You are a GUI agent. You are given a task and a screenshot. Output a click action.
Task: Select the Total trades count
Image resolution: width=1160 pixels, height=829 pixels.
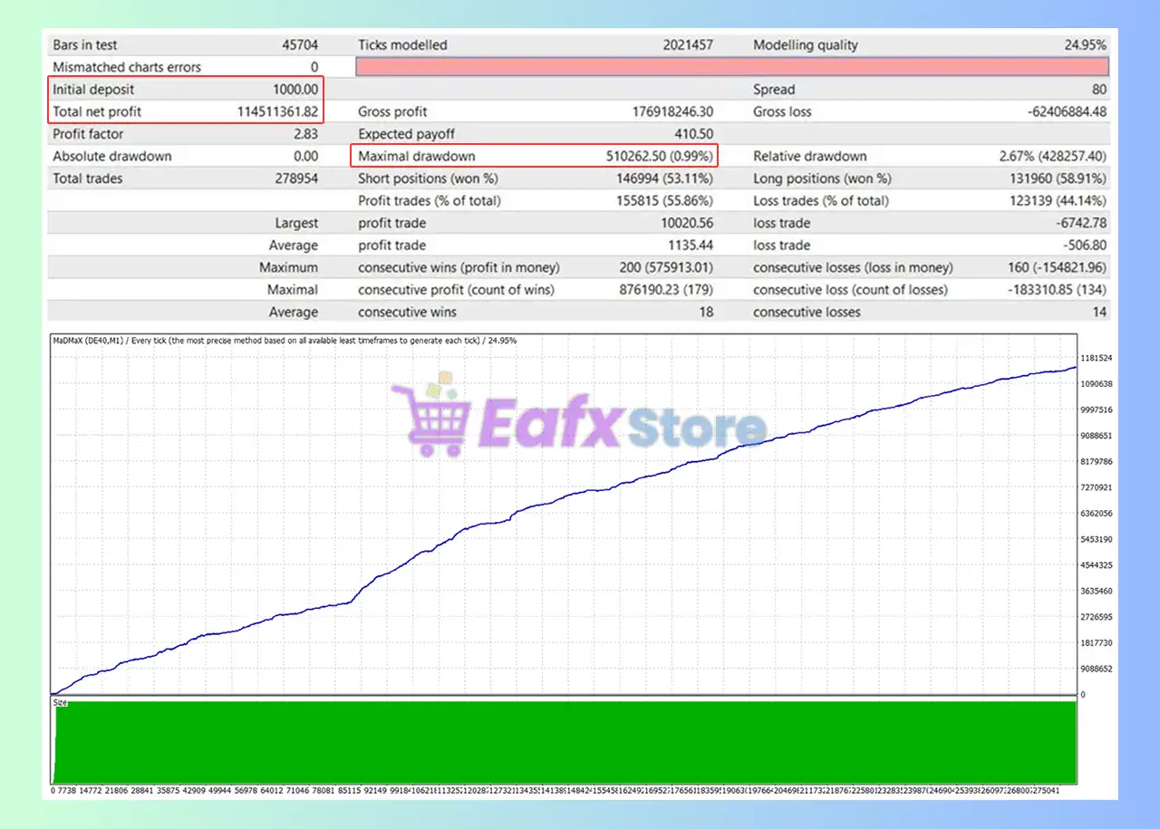coord(296,178)
